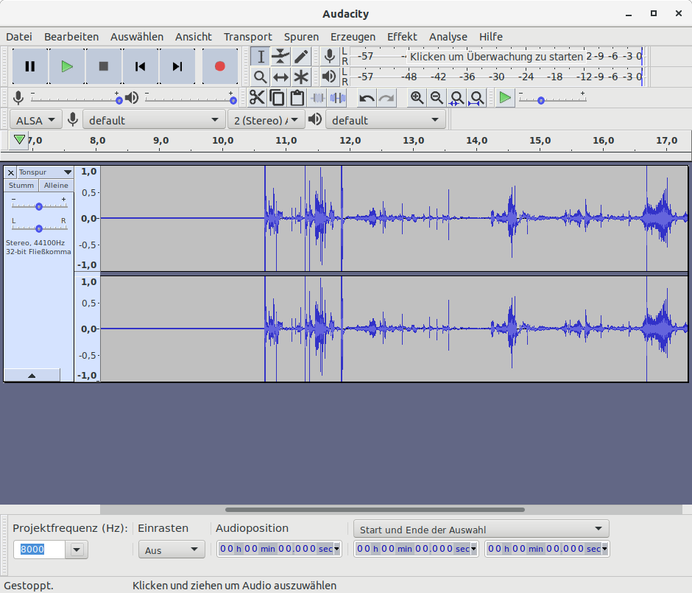The height and width of the screenshot is (593, 692).
Task: Select the Draw (pencil) tool
Action: [301, 57]
